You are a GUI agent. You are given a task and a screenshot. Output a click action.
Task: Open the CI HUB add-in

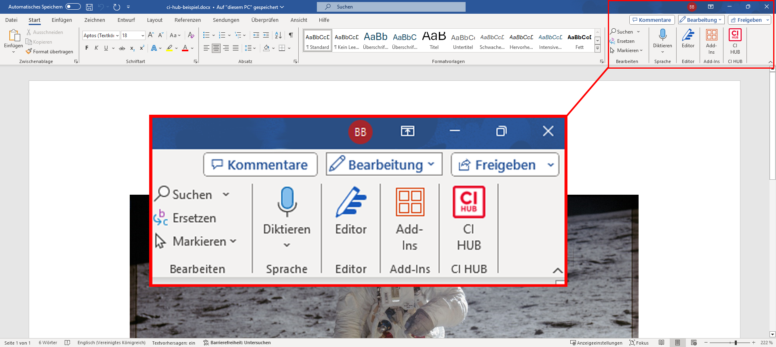point(735,42)
